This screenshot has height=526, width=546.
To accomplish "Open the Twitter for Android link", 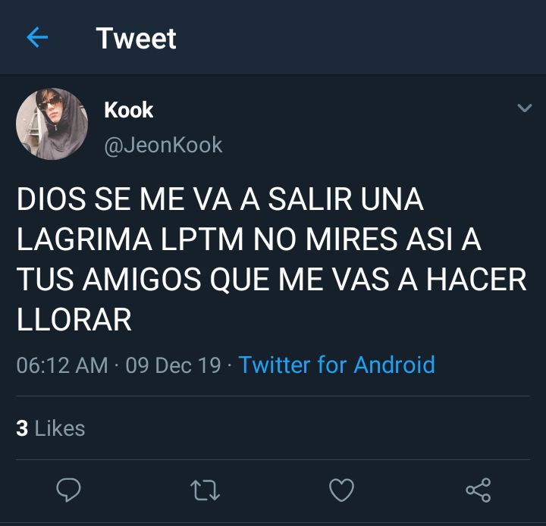I will click(x=337, y=365).
